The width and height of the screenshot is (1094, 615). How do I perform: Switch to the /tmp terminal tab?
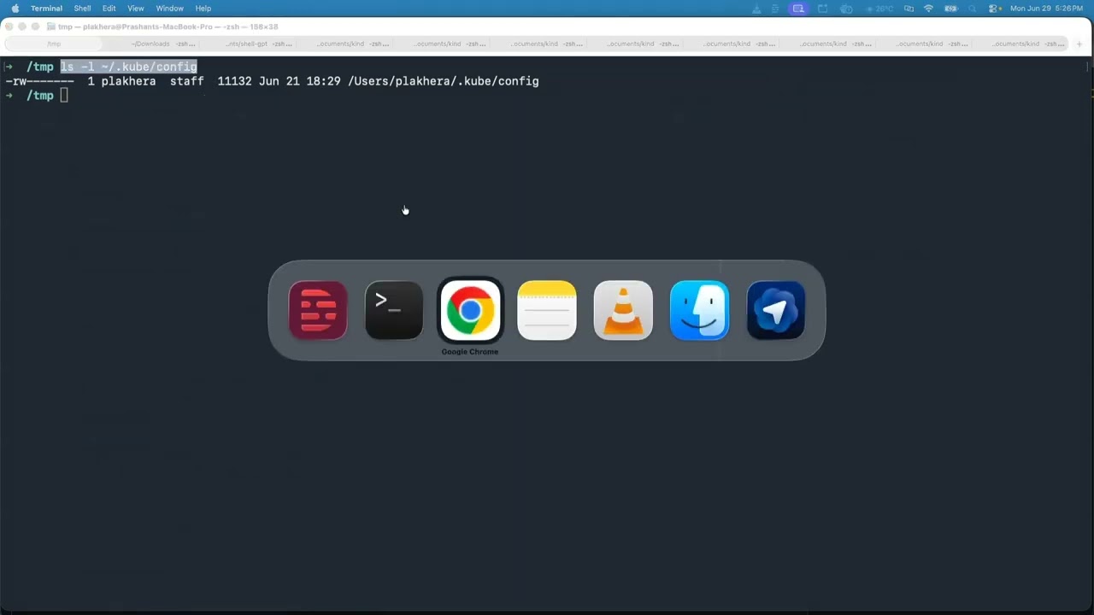54,44
